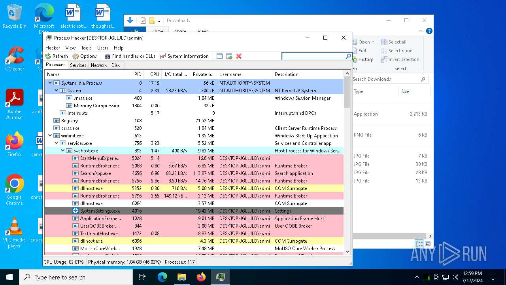
Task: Click process list scroll down arrow
Action: click(347, 251)
